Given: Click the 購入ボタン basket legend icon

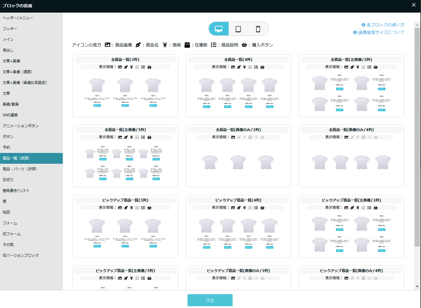Looking at the screenshot, I should [244, 45].
